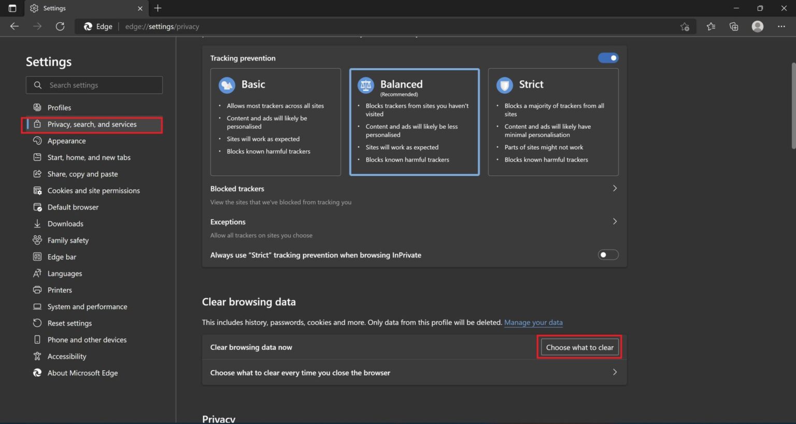Open System and performance settings
This screenshot has height=424, width=796.
(87, 306)
